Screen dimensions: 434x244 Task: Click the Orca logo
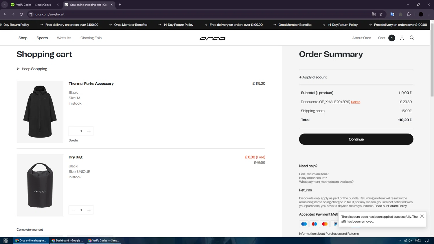click(212, 38)
